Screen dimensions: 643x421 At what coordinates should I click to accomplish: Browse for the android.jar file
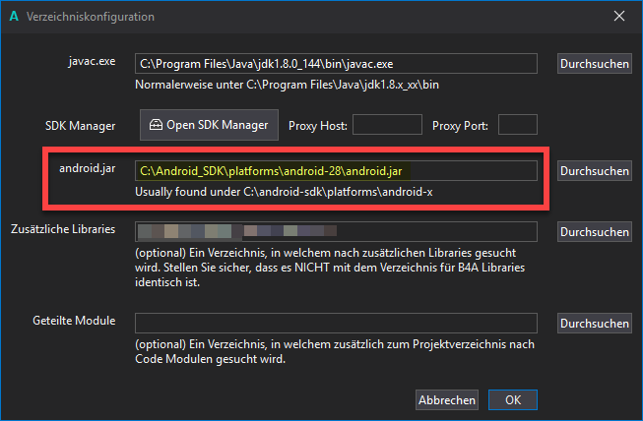click(x=594, y=170)
